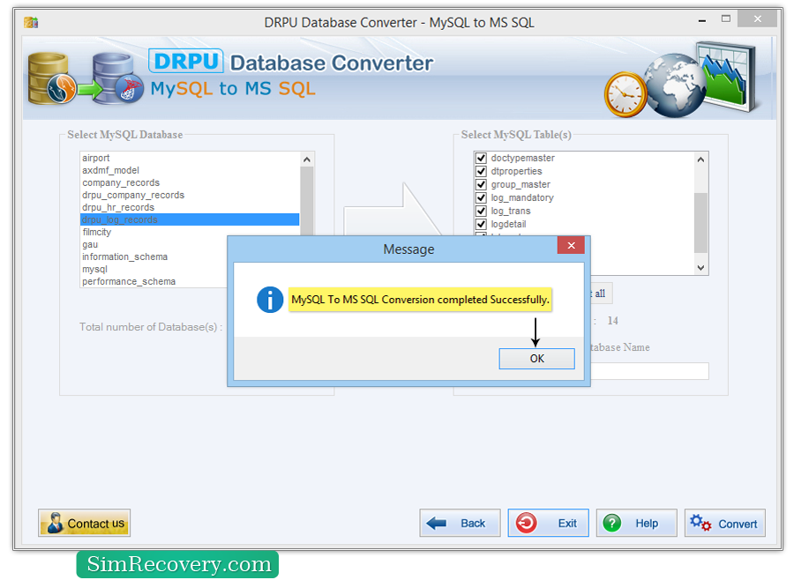This screenshot has width=794, height=580.
Task: Click the Exit button
Action: [x=548, y=523]
